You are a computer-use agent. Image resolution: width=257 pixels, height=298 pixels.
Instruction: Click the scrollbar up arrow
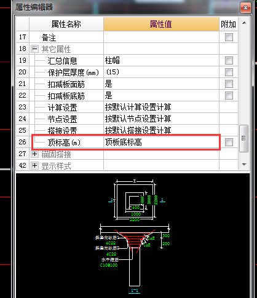pyautogui.click(x=244, y=23)
